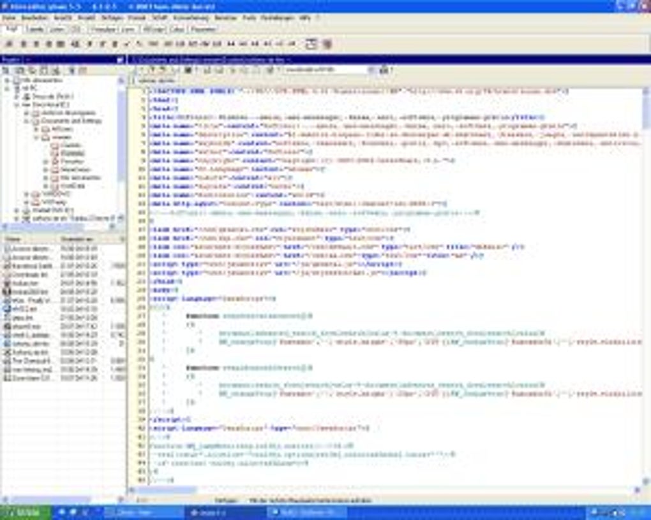The width and height of the screenshot is (651, 520).
Task: Click the binoculars find icon beside search field
Action: coord(384,70)
